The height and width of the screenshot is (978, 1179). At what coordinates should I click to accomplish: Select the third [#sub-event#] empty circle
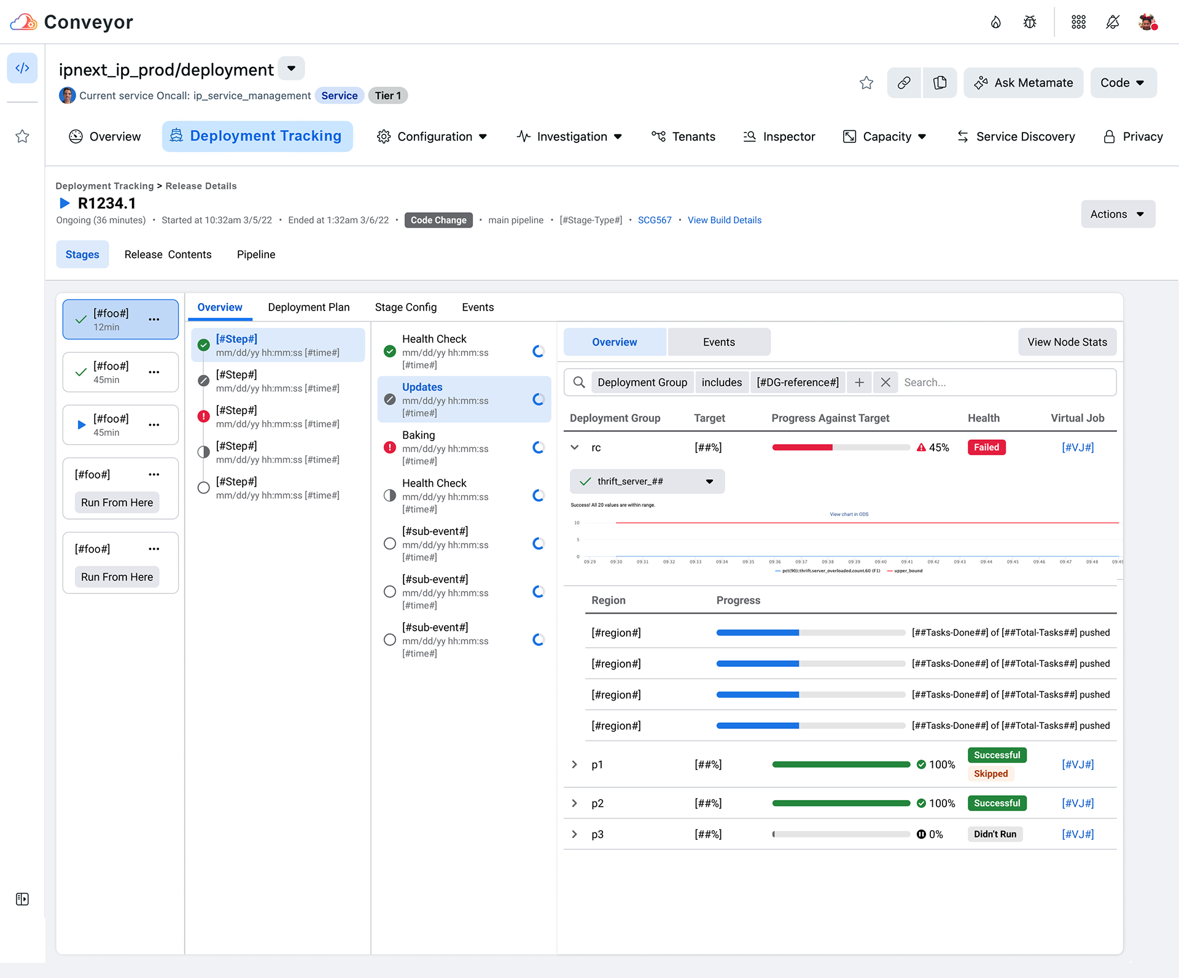click(390, 640)
